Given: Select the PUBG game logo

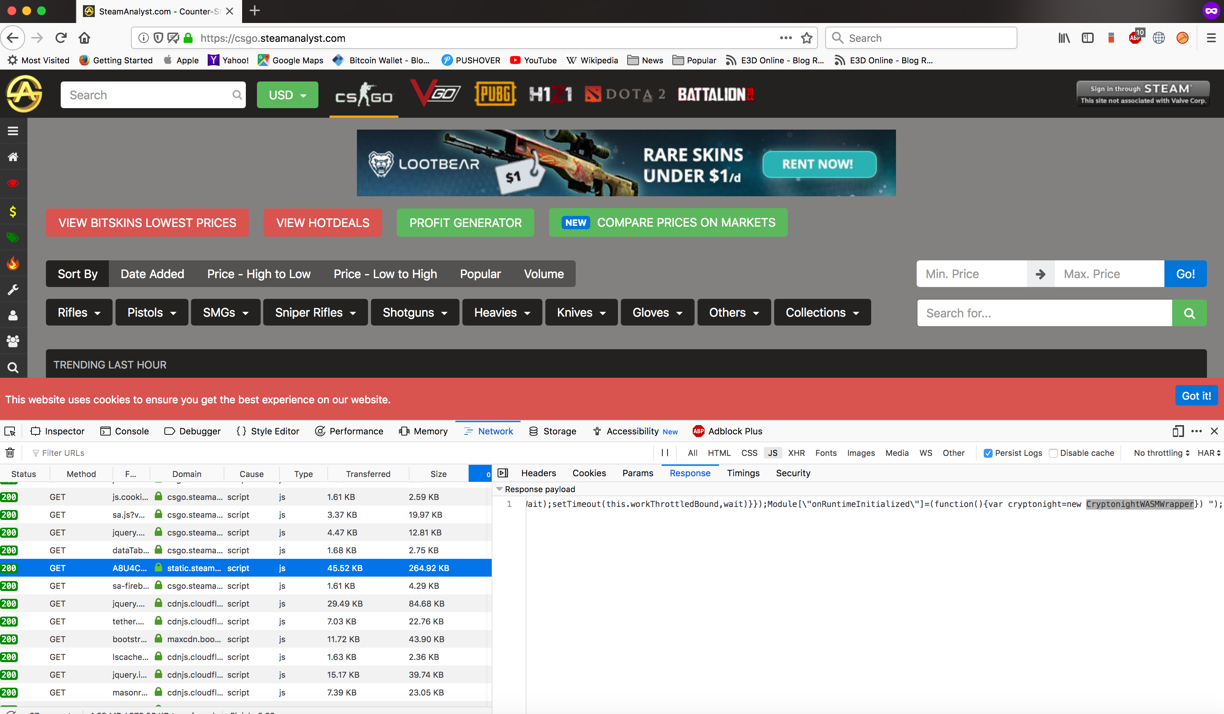Looking at the screenshot, I should (495, 94).
